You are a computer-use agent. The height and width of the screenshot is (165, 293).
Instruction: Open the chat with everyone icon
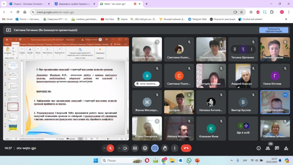coord(277,148)
